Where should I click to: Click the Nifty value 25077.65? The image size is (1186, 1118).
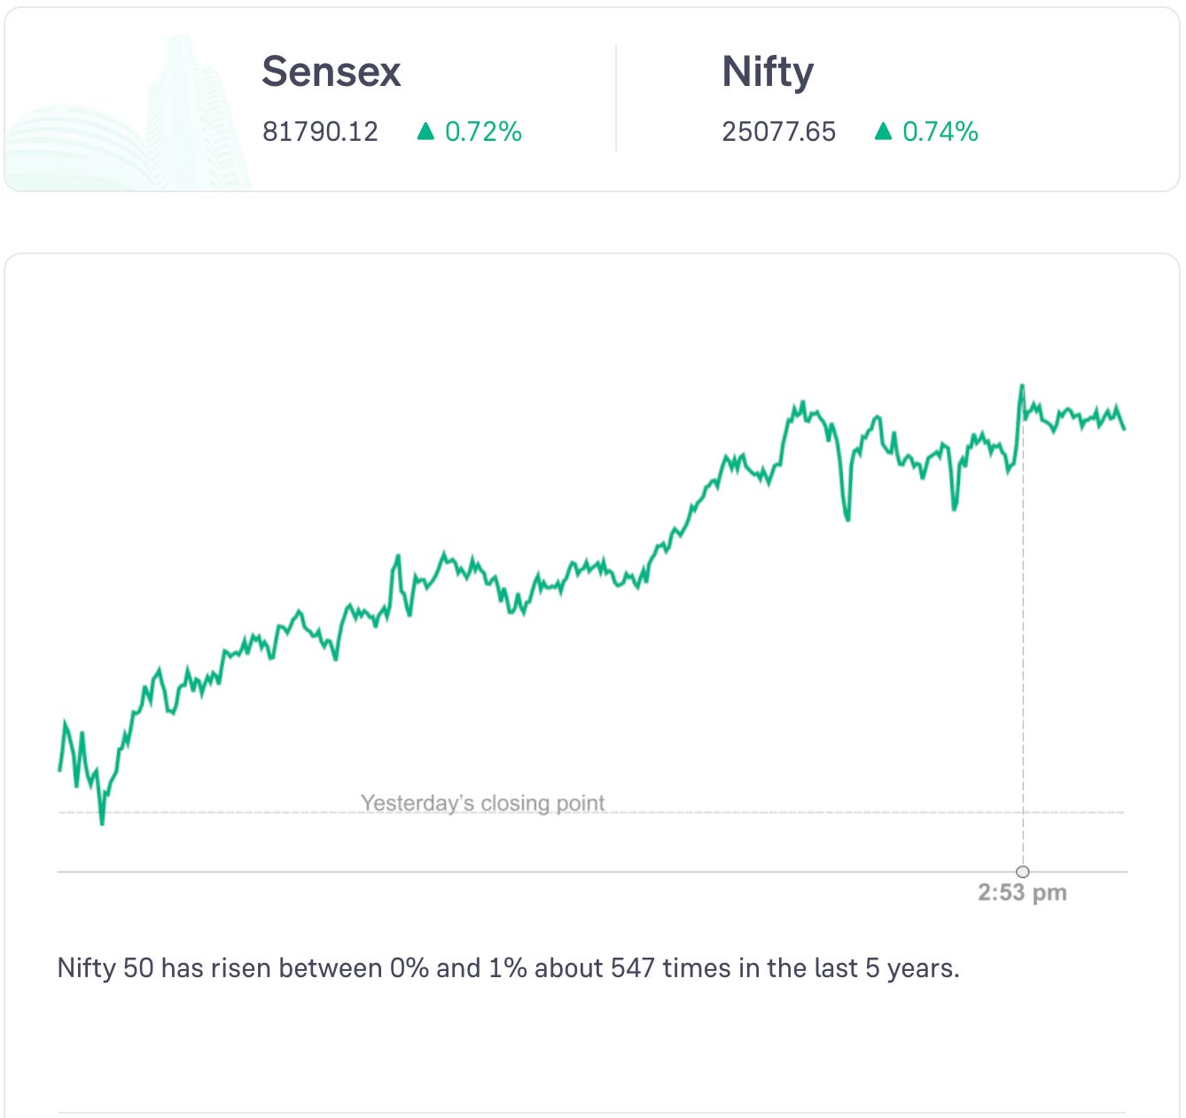pos(778,132)
